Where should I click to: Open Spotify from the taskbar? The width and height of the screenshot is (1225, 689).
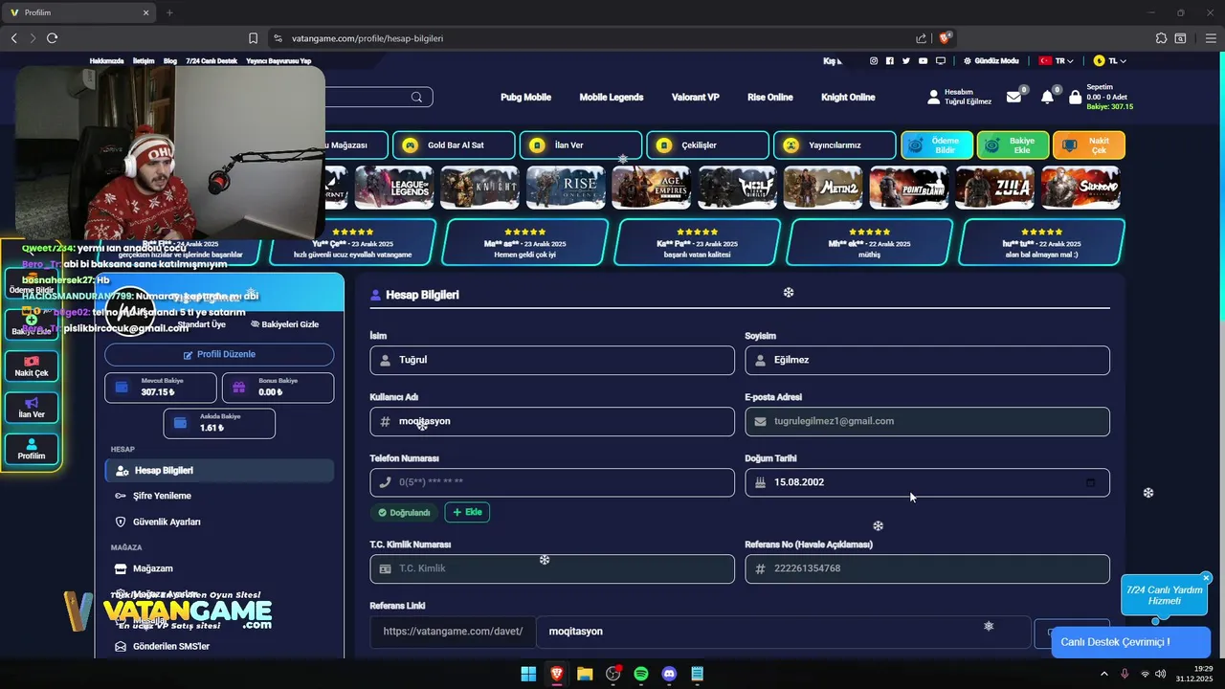[641, 674]
